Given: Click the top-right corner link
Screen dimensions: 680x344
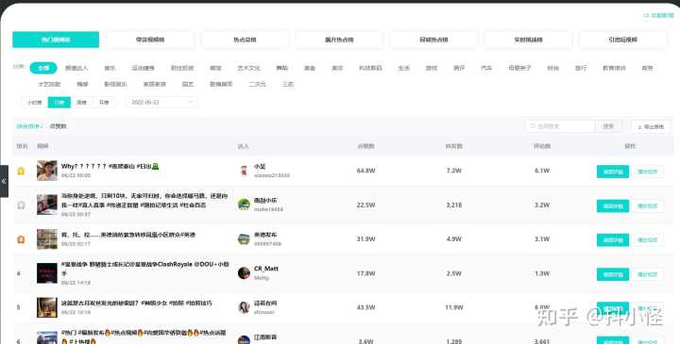Looking at the screenshot, I should click(659, 16).
